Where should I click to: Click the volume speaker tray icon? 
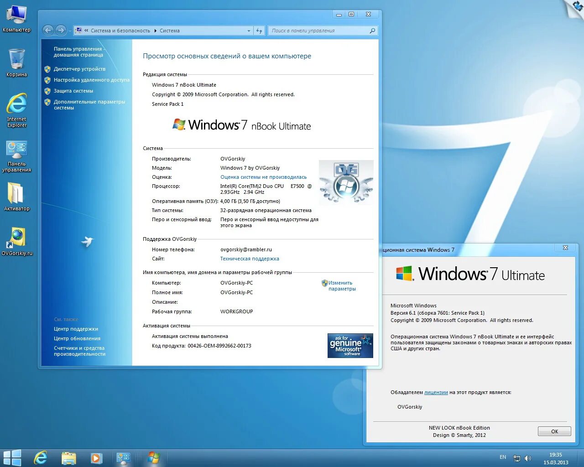[x=528, y=458]
